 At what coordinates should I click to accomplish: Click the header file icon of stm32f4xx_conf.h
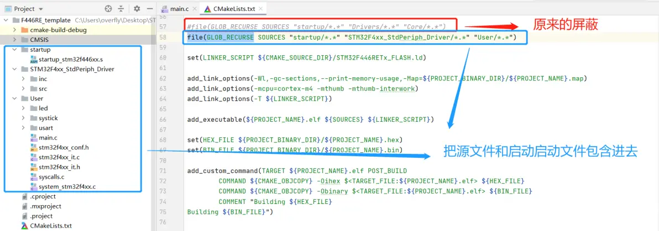[x=34, y=148]
